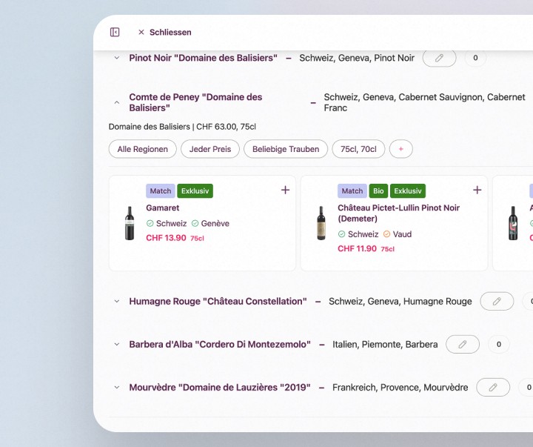Select the Barbera d'Alba "Cordero Di Montezemolo" title
Screen dimensions: 533x447
click(x=220, y=344)
